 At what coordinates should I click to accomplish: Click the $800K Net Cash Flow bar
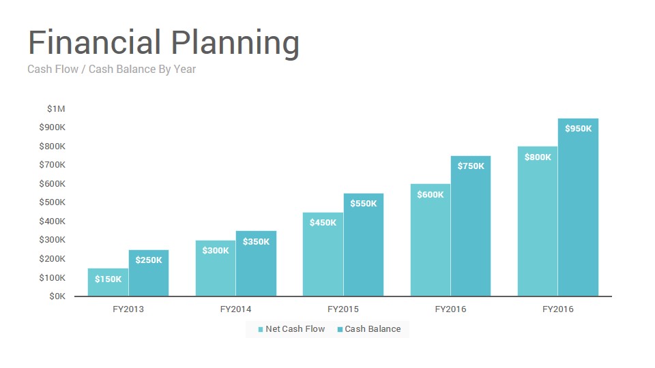[538, 221]
